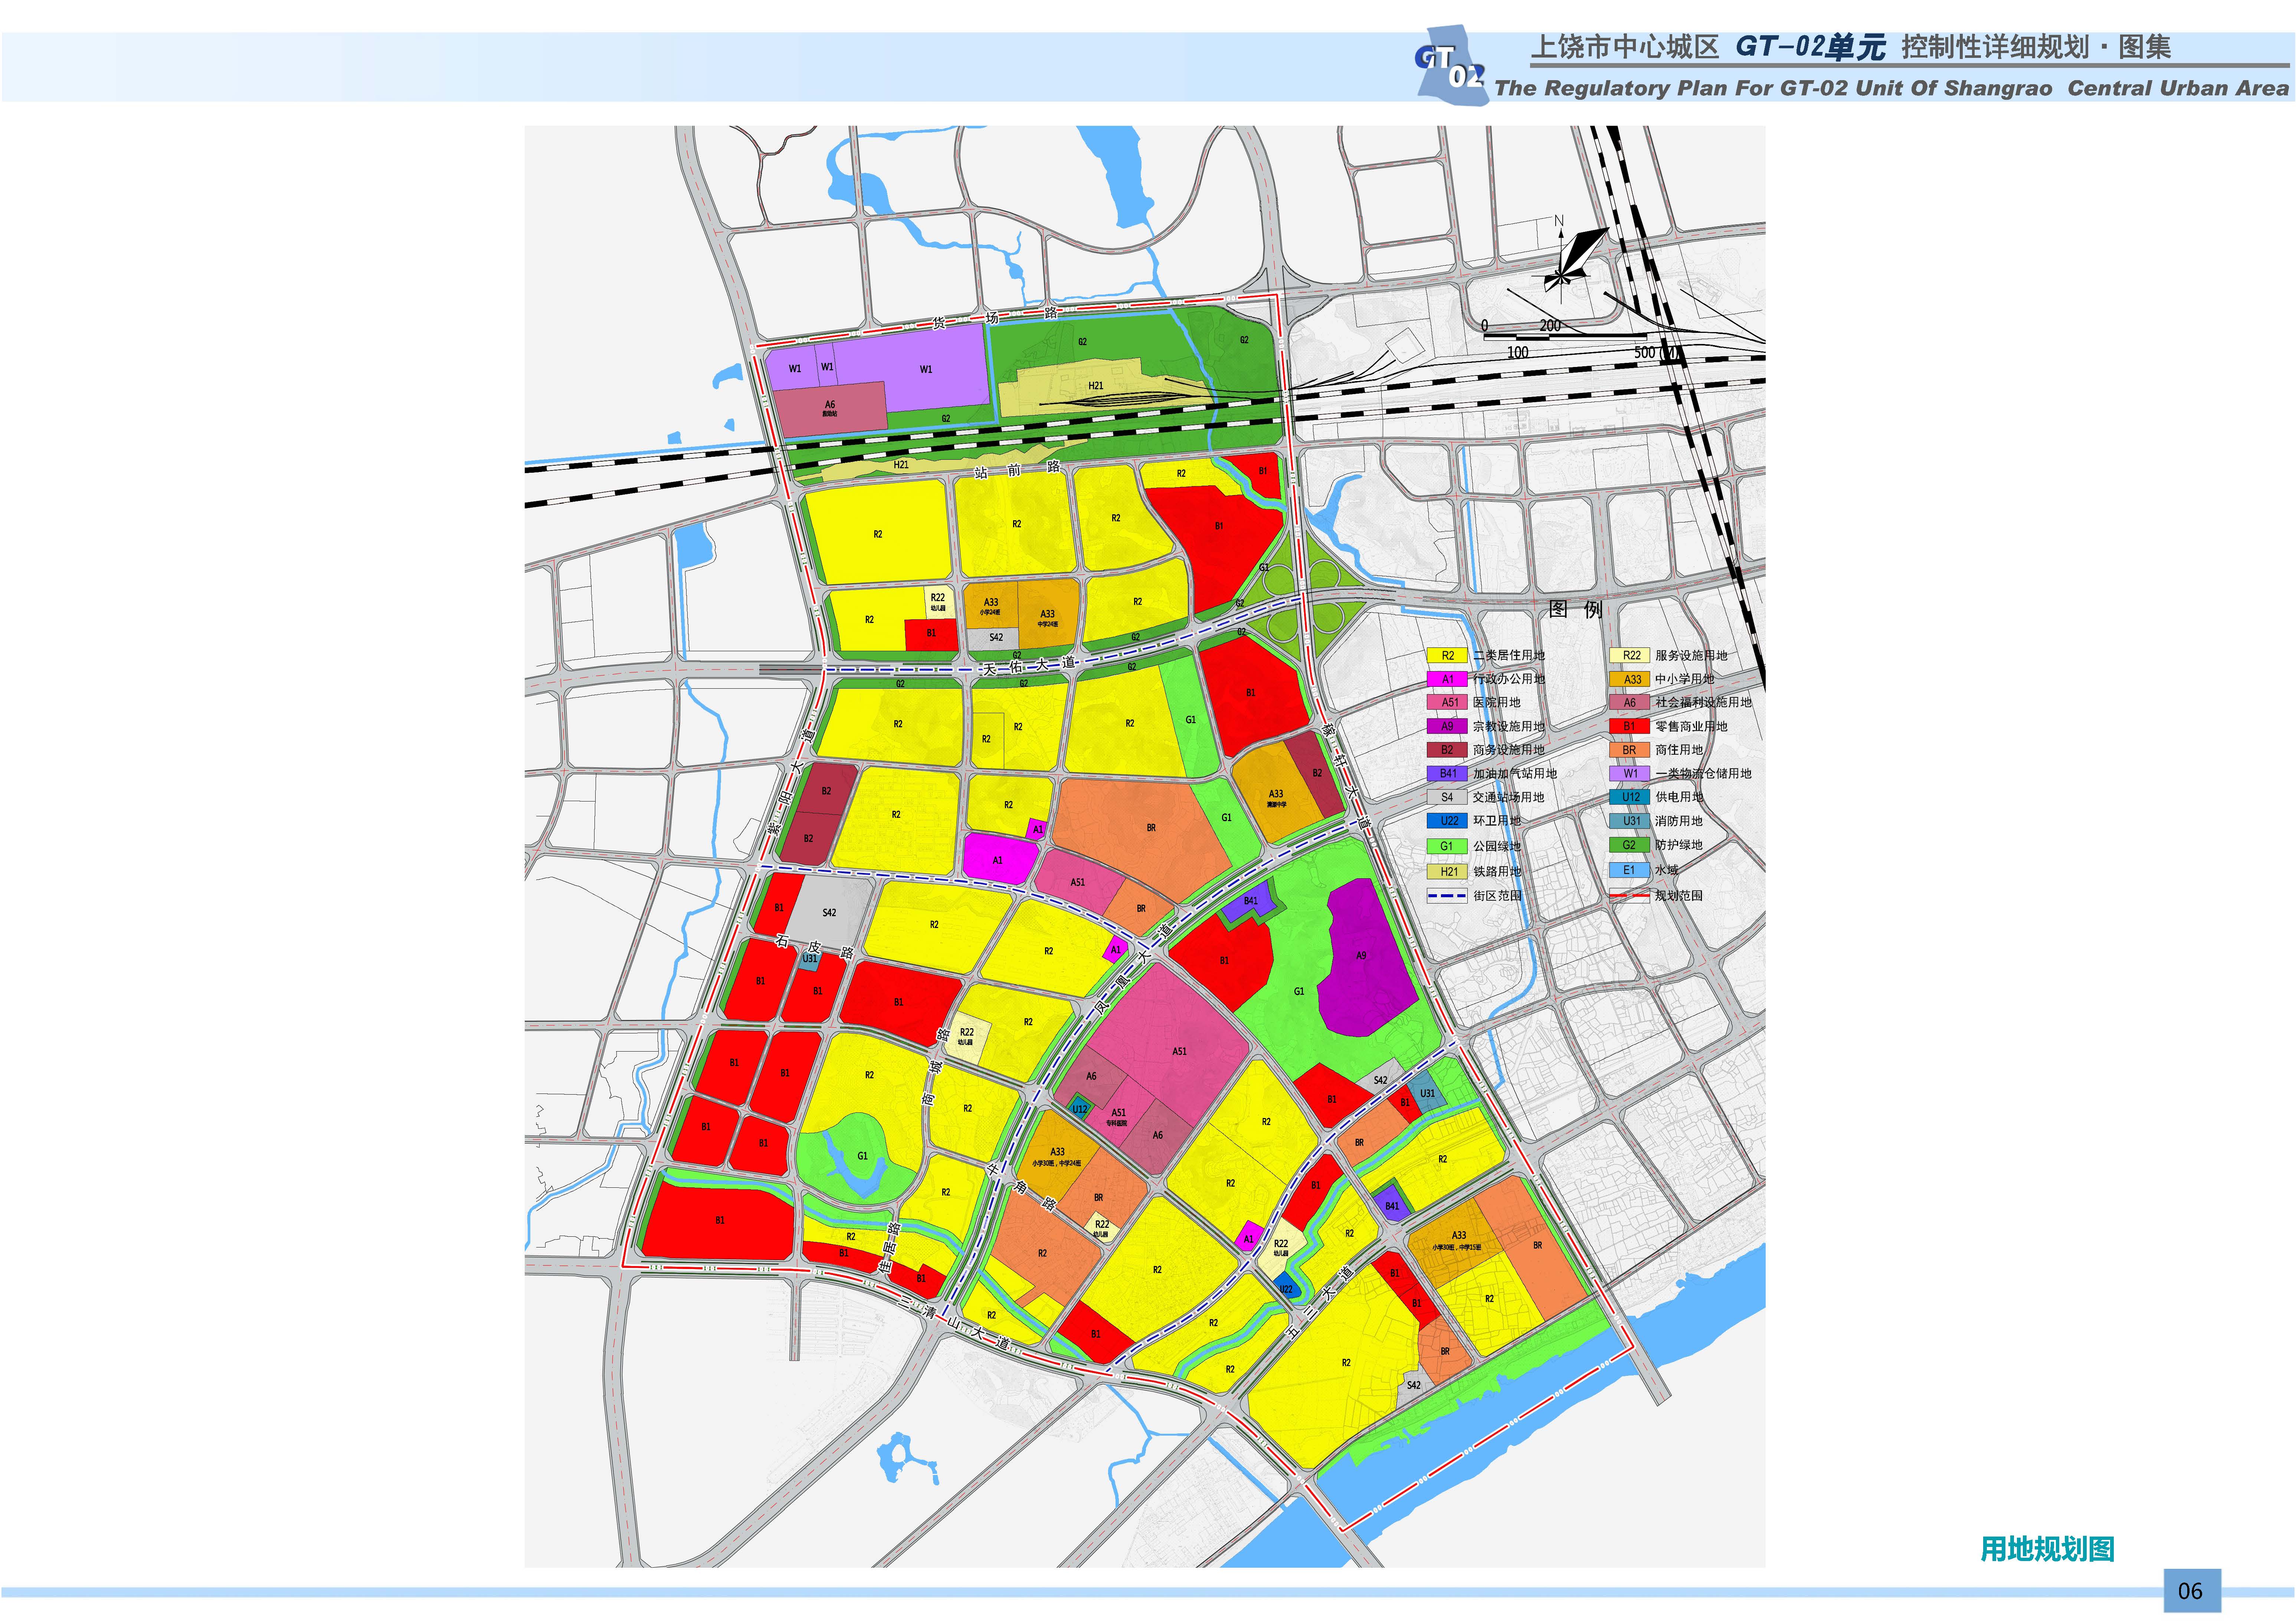Click legend label 行政办公用地
This screenshot has width=2296, height=1623.
[1509, 679]
